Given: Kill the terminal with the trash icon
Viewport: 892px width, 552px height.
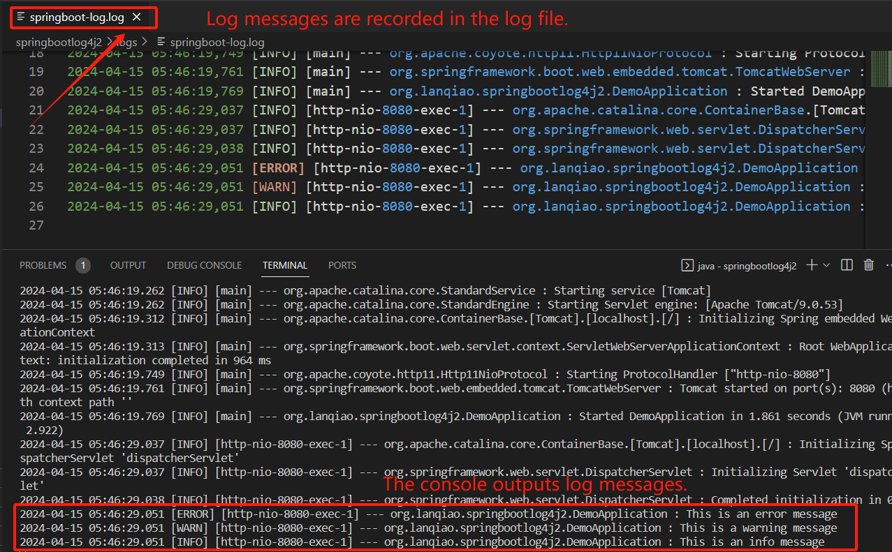Looking at the screenshot, I should 869,264.
